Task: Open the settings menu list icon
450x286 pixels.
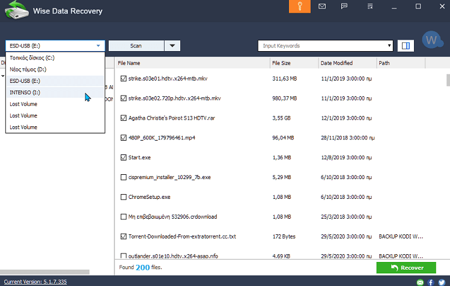Action: (370, 7)
